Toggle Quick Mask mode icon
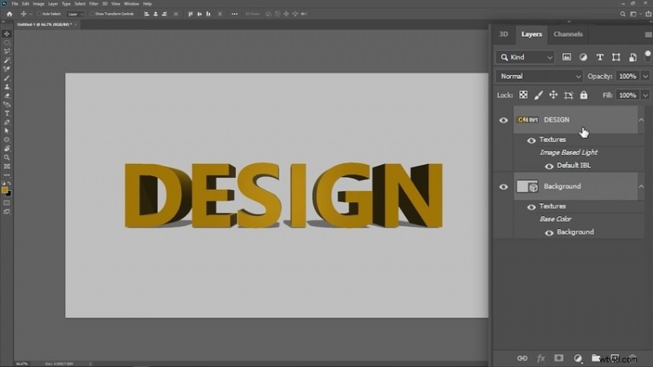 coord(7,203)
